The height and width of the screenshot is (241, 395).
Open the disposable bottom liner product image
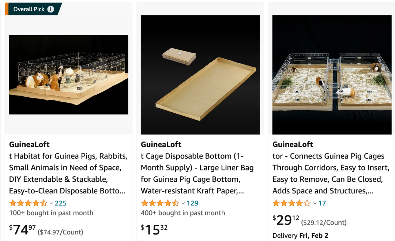coord(200,75)
